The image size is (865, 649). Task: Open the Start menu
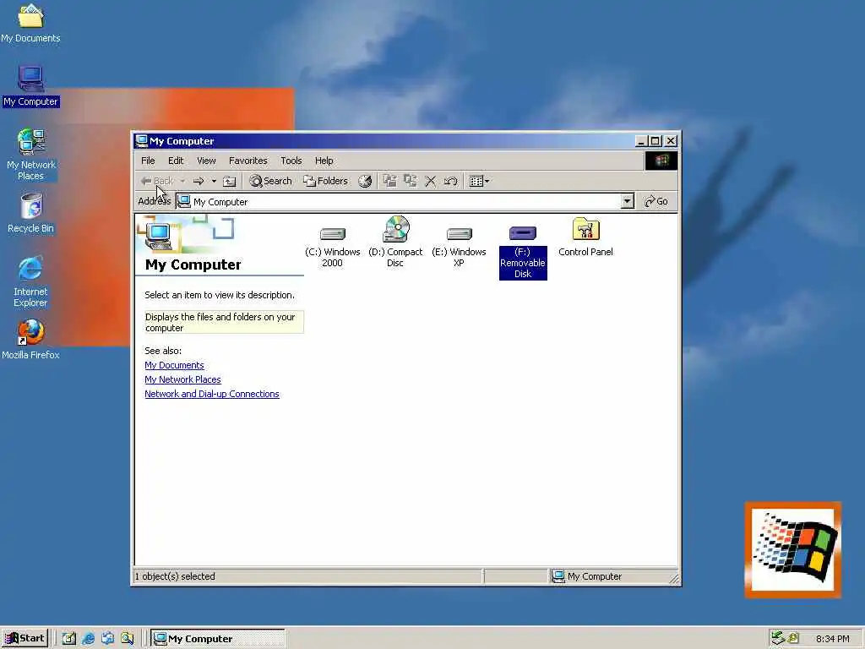(x=24, y=639)
